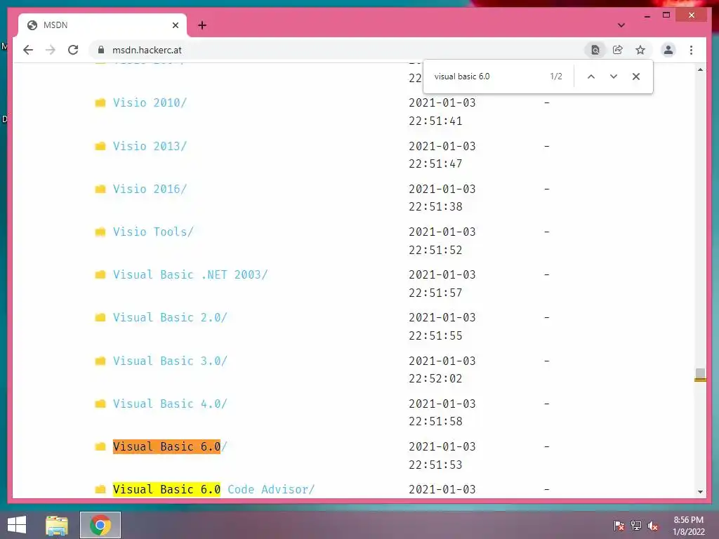Click the scrollbar down arrow

(700, 492)
